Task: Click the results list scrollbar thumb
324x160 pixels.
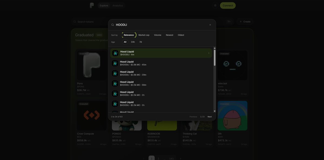Action: tap(215, 58)
